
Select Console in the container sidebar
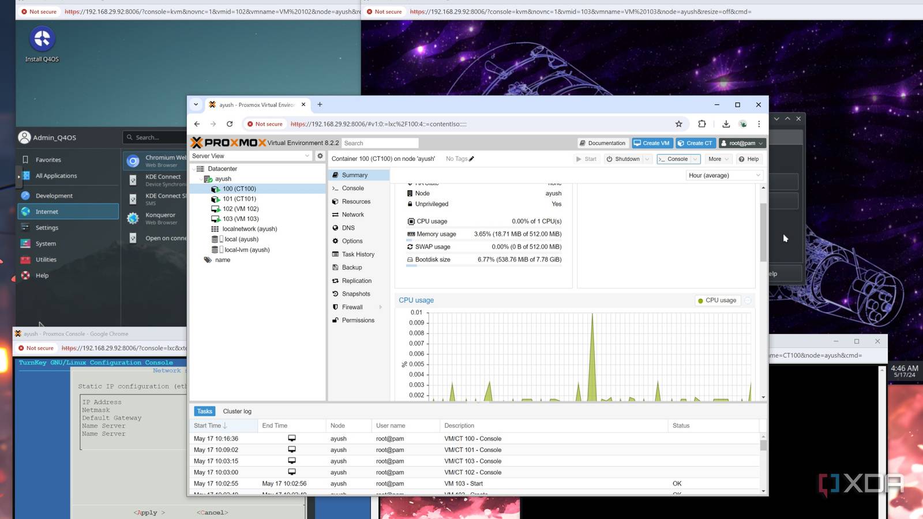click(352, 188)
